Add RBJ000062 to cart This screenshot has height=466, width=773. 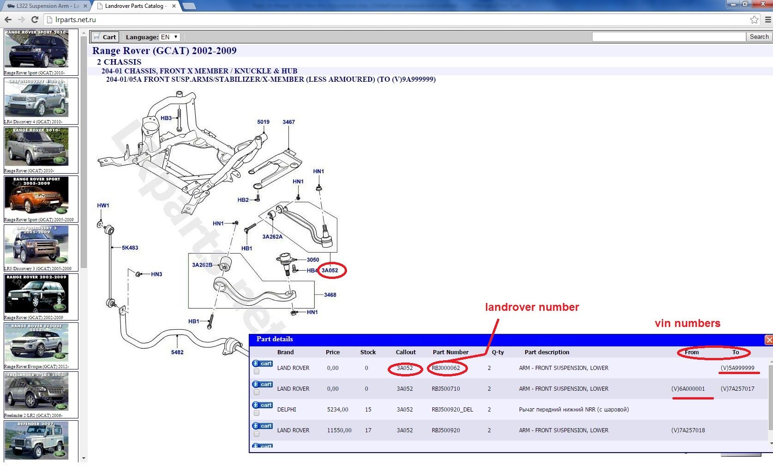click(263, 363)
